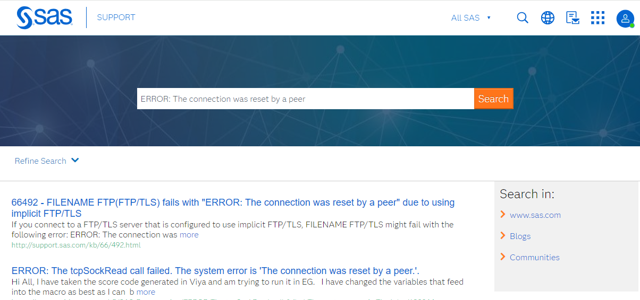Open the tcpSockRead call failed result
Screen dimensions: 640x300
tap(215, 271)
